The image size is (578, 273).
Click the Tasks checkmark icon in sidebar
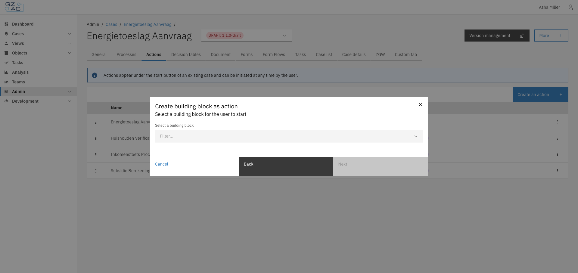pyautogui.click(x=6, y=63)
